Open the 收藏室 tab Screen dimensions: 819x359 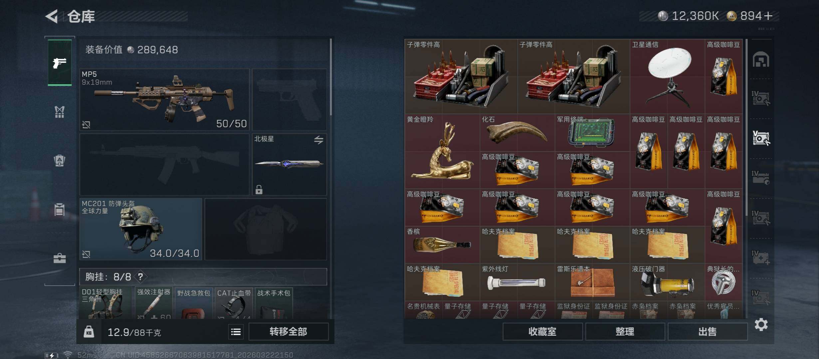pyautogui.click(x=542, y=332)
